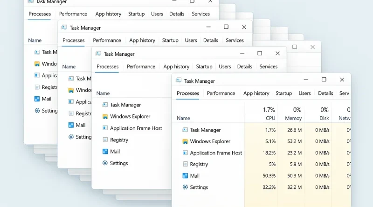
Task: Click CPU value 50.3% for Mall
Action: click(269, 176)
